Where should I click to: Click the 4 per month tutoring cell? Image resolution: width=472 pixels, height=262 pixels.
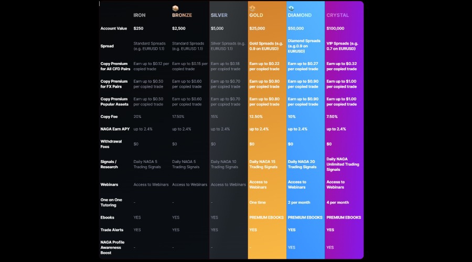[x=337, y=202]
